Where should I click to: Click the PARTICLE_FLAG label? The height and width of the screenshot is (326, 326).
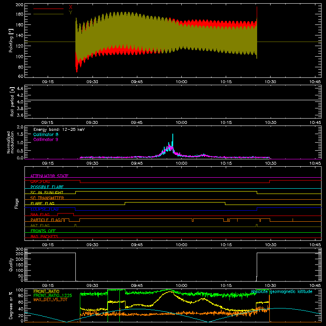pos(46,220)
